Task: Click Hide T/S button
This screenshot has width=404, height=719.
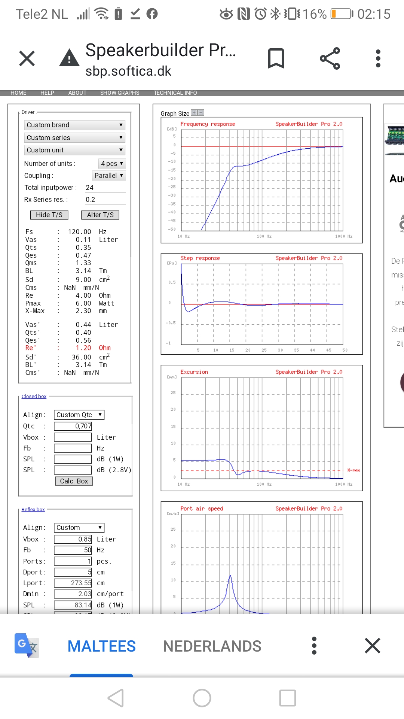Action: [49, 215]
